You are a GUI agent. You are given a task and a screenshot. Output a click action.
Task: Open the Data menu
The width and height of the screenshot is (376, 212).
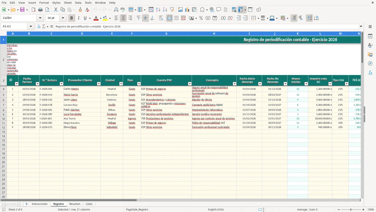point(78,3)
